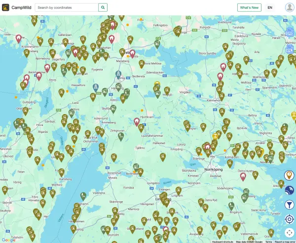Viewport: 296px width, 243px height.
Task: Download the GPX file
Action: pos(290,32)
